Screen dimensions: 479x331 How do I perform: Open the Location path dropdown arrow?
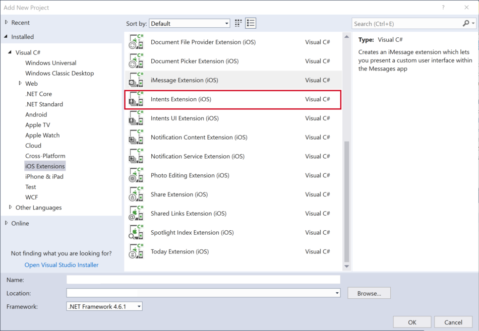[x=337, y=293]
